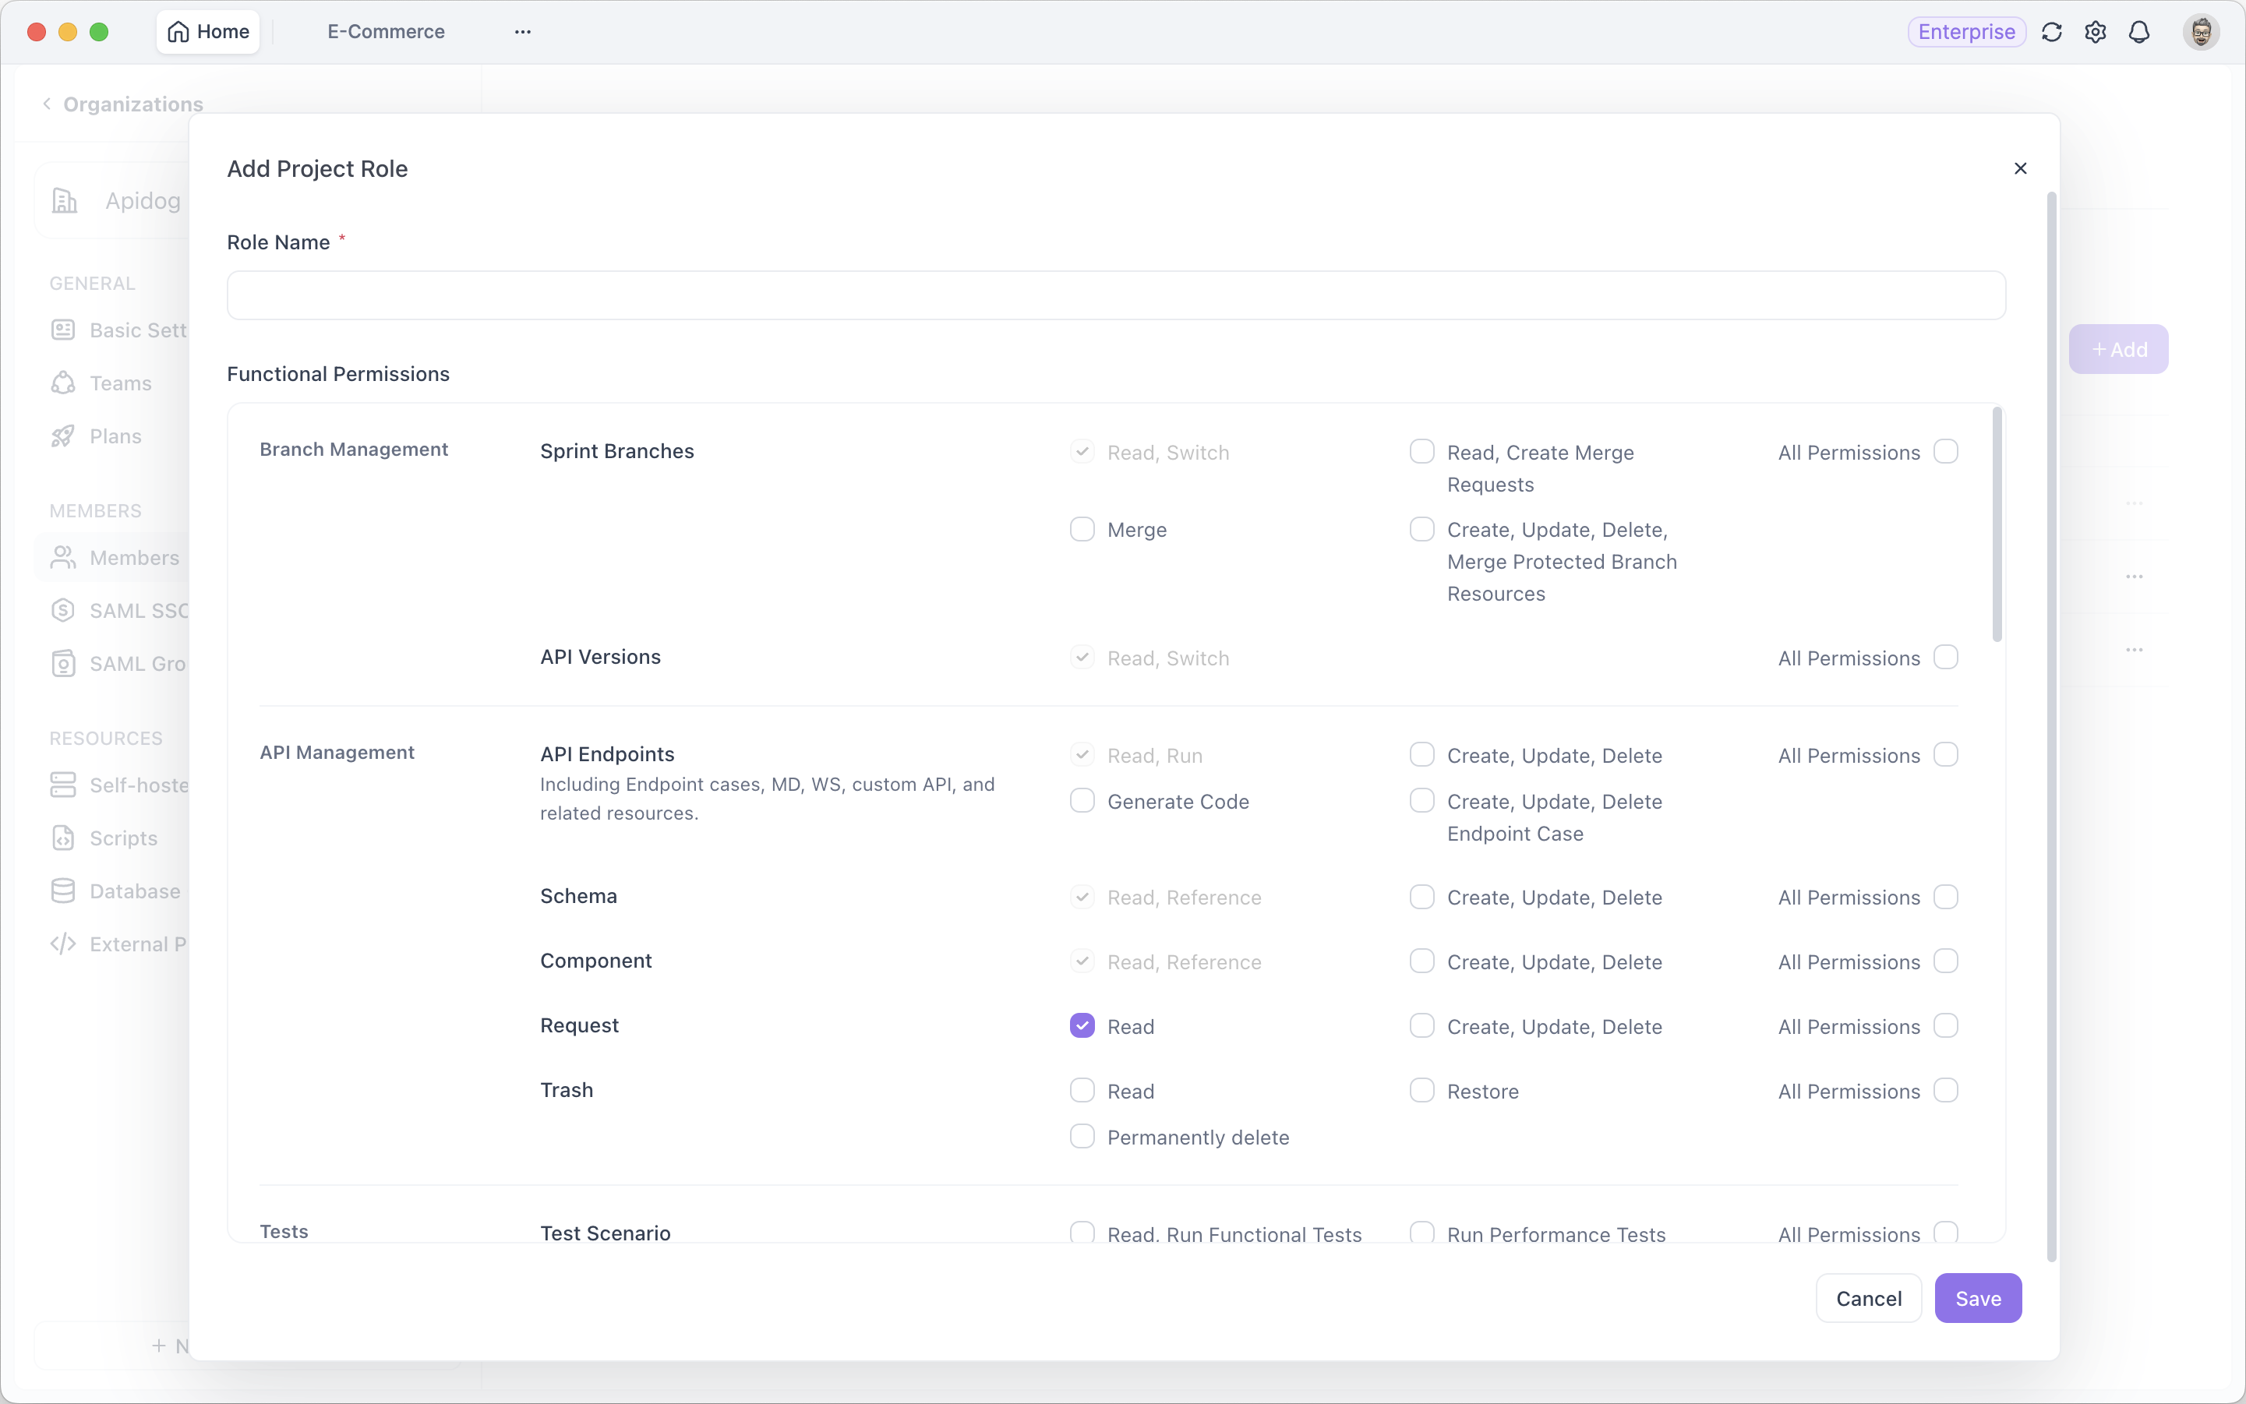Enable All Permissions for Sprint Branches

click(x=1946, y=451)
